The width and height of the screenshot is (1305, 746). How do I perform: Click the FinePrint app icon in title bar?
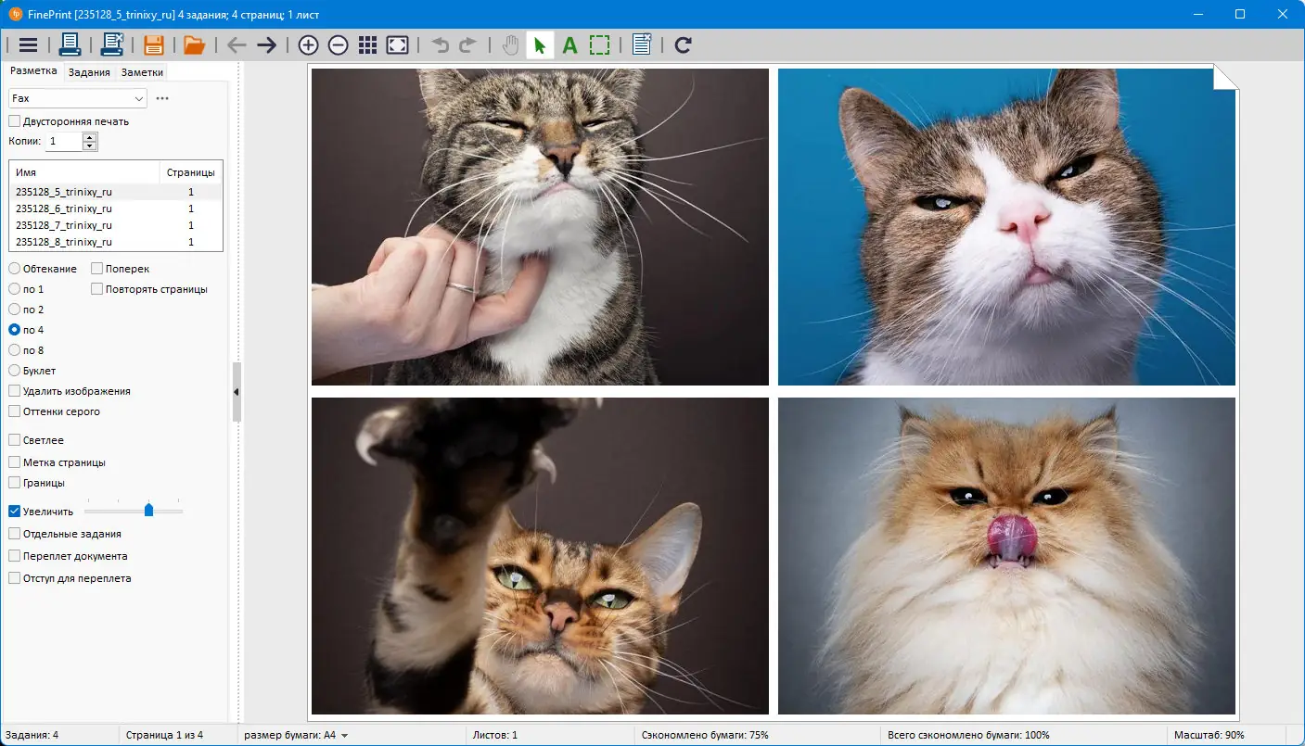pos(16,14)
